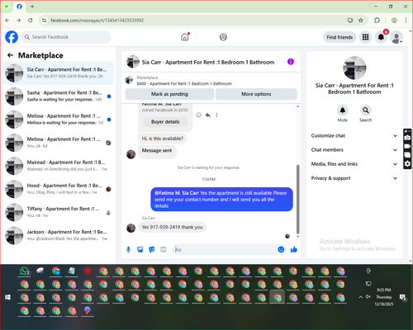Click Find friends button
Image resolution: width=413 pixels, height=330 pixels.
339,37
